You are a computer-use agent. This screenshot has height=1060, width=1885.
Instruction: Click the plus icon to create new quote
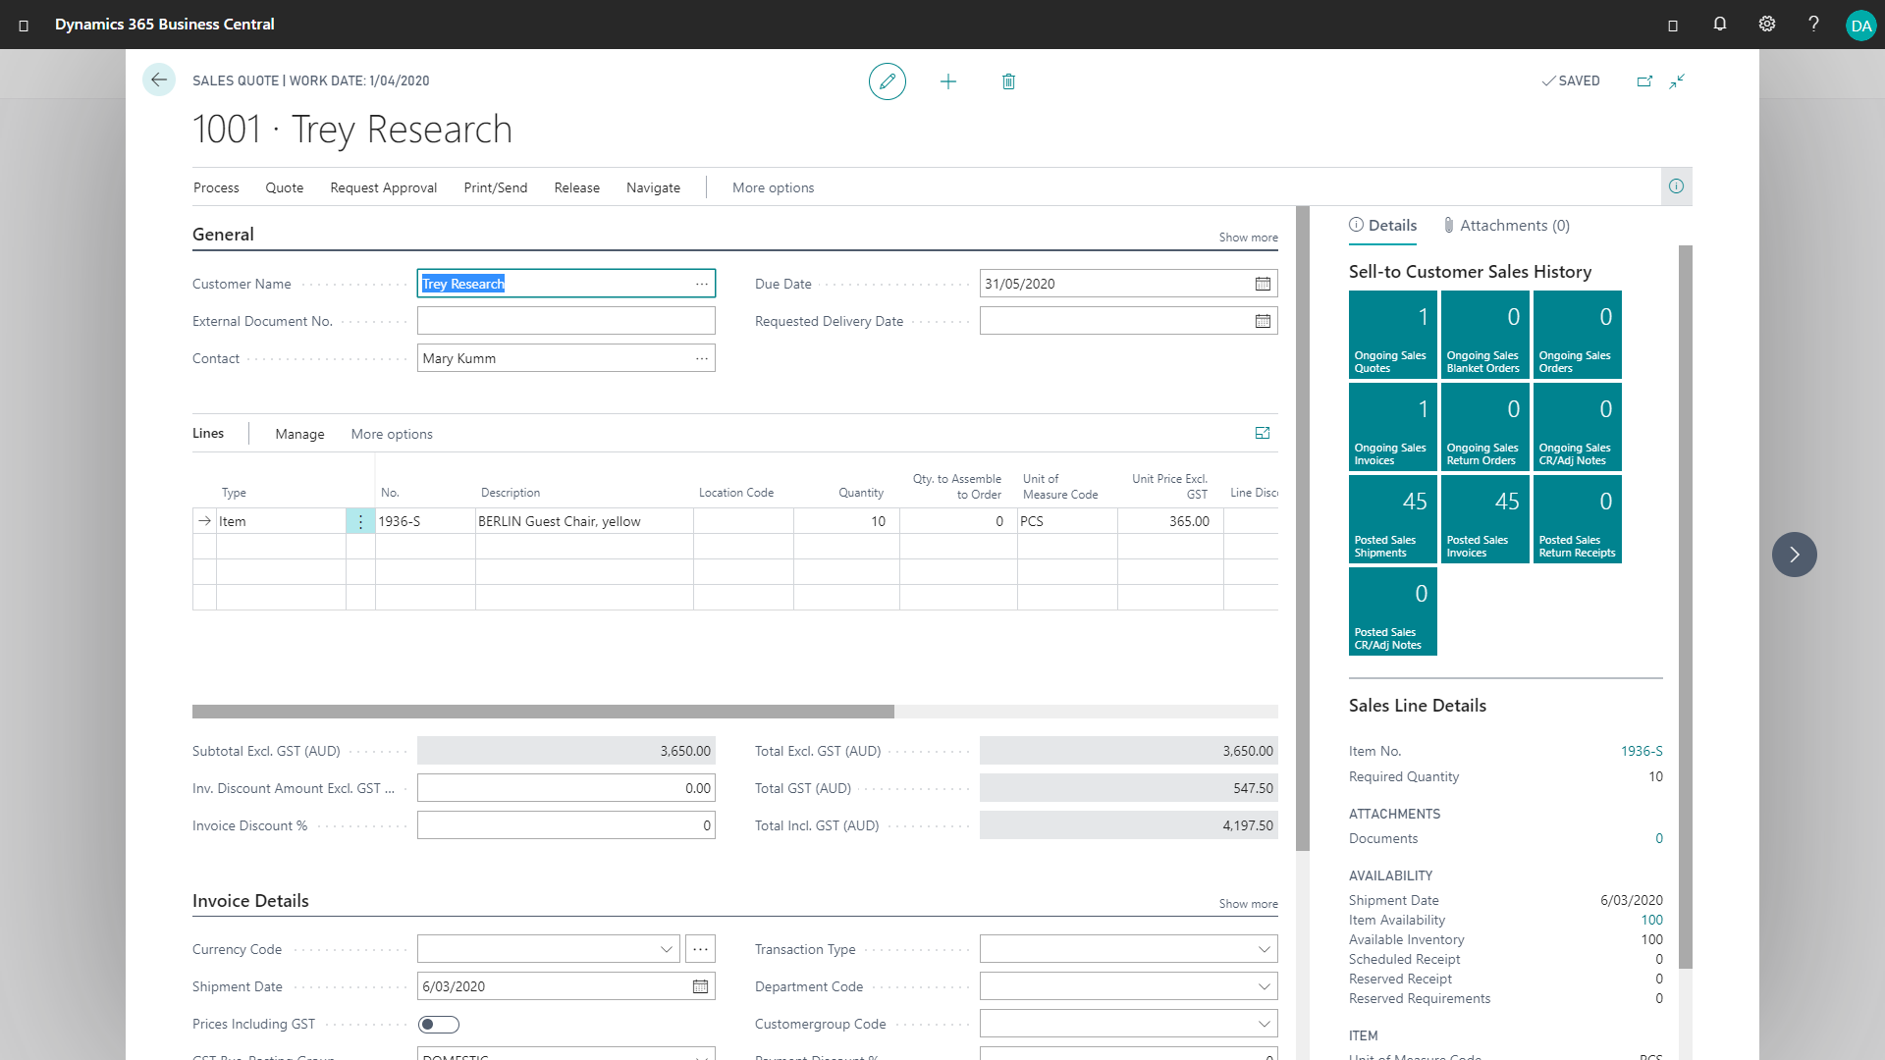pos(947,81)
